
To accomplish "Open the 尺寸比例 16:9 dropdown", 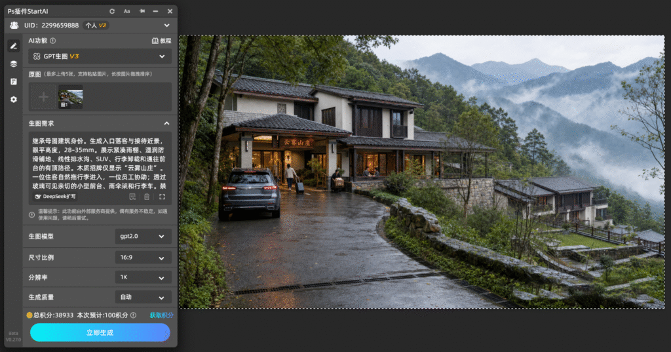I will 143,258.
